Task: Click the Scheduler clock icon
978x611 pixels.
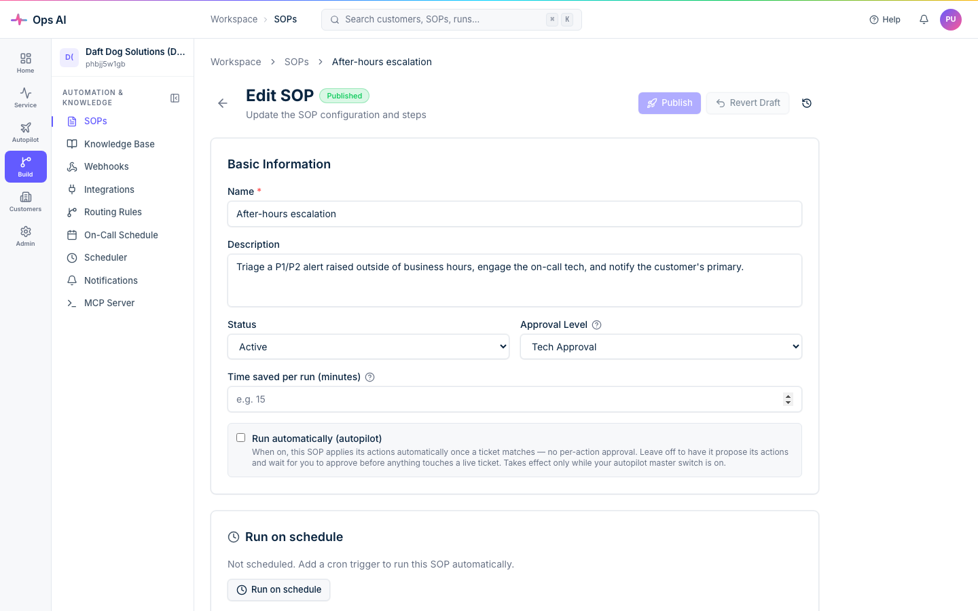Action: point(72,258)
